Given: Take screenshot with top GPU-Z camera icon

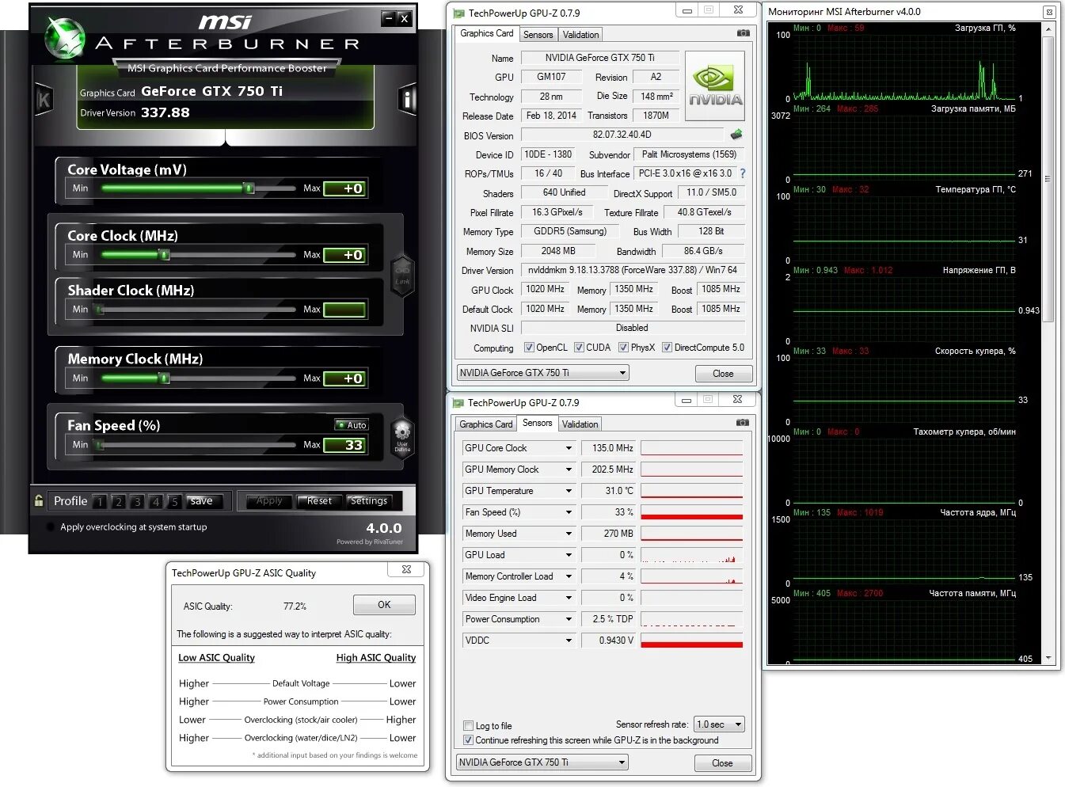Looking at the screenshot, I should [743, 33].
